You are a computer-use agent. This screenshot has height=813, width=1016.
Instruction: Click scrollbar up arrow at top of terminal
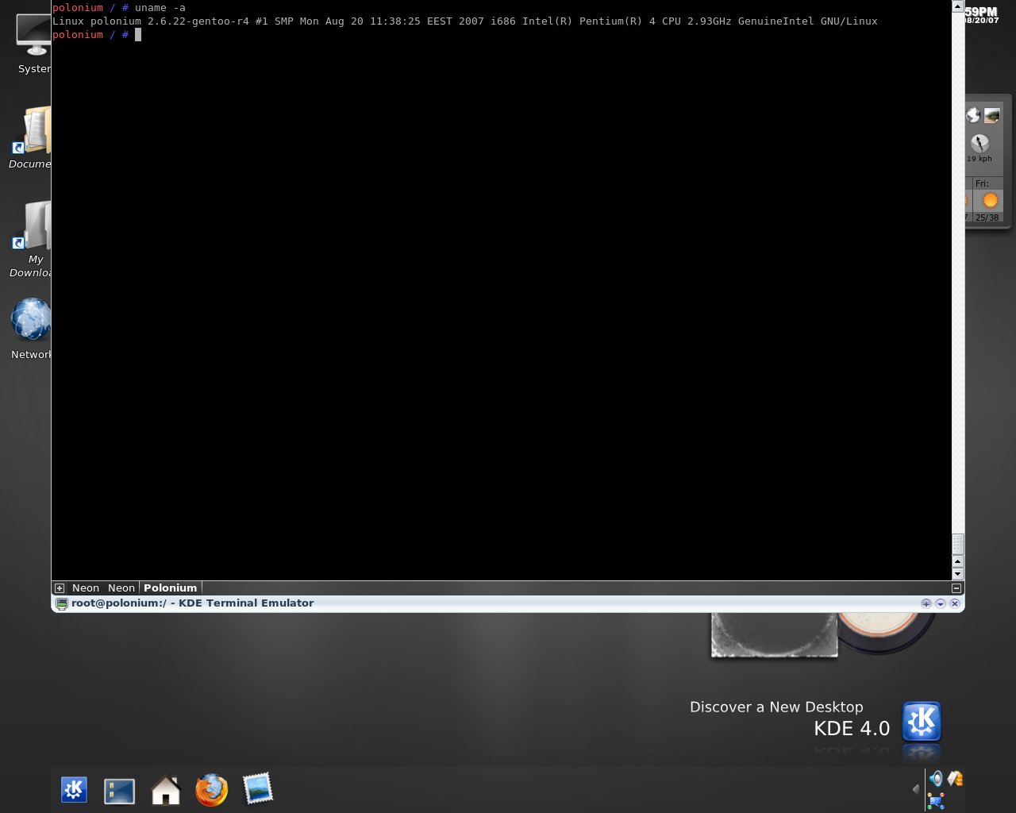click(x=958, y=6)
